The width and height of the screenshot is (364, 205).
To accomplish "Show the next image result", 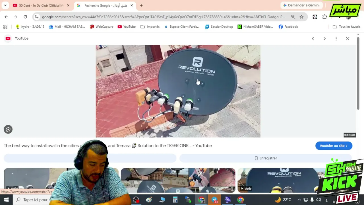I will click(x=324, y=38).
